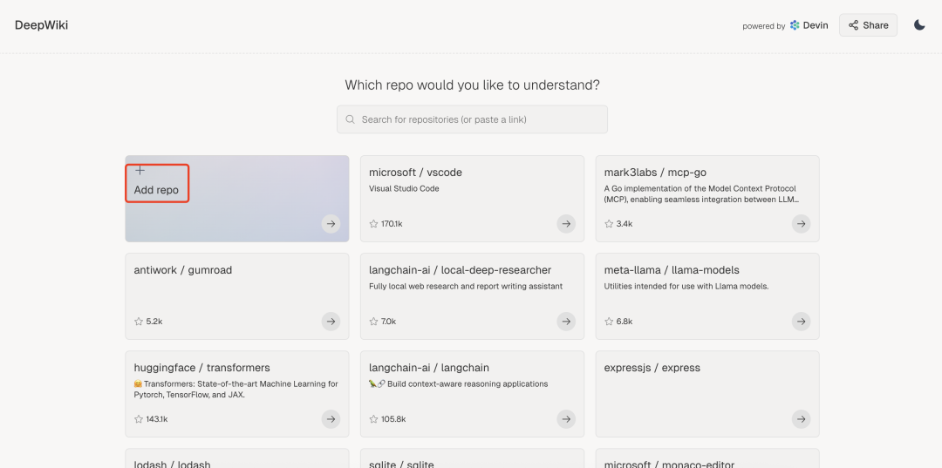
Task: Click the star icon on llama-models card
Action: (x=609, y=322)
